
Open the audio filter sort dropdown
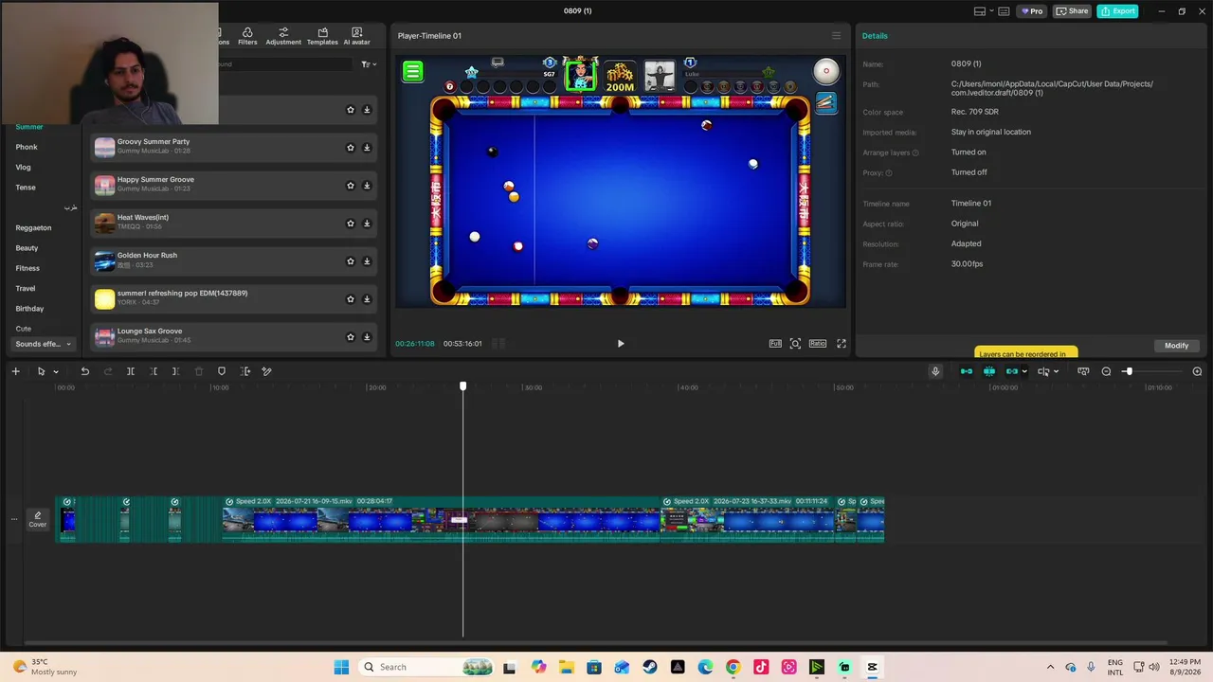[369, 64]
